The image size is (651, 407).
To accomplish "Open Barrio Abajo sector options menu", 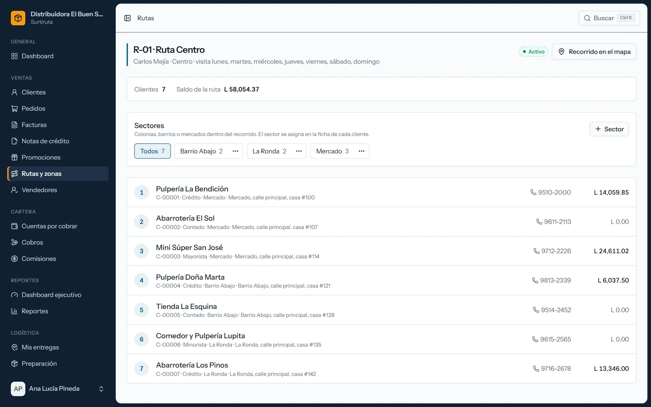I will (235, 151).
